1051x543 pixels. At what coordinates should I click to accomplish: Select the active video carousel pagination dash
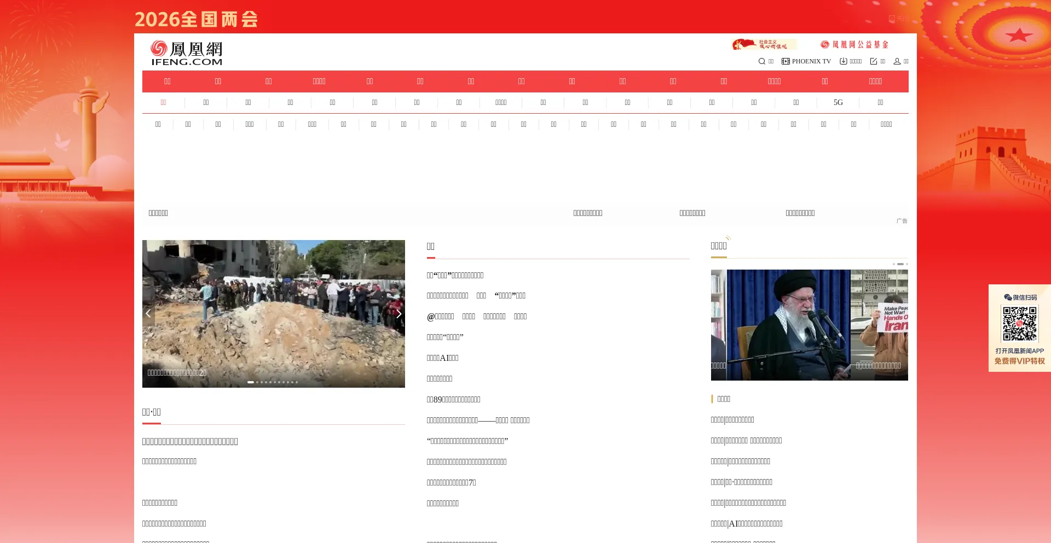pos(900,264)
